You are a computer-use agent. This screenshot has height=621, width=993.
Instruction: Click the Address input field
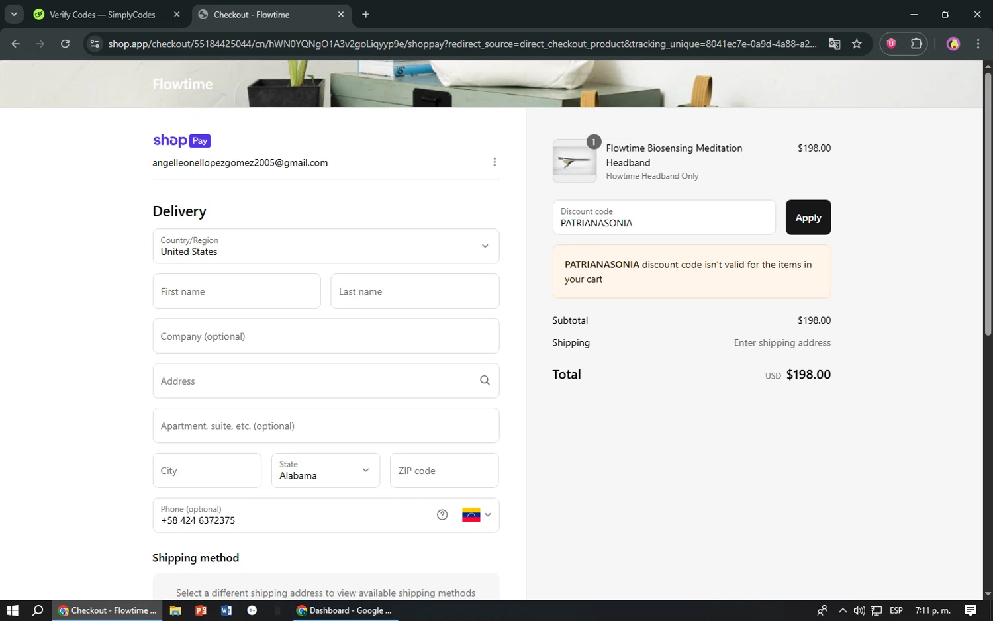point(326,381)
